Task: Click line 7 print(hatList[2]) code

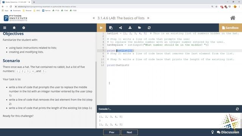Action: (x=120, y=51)
